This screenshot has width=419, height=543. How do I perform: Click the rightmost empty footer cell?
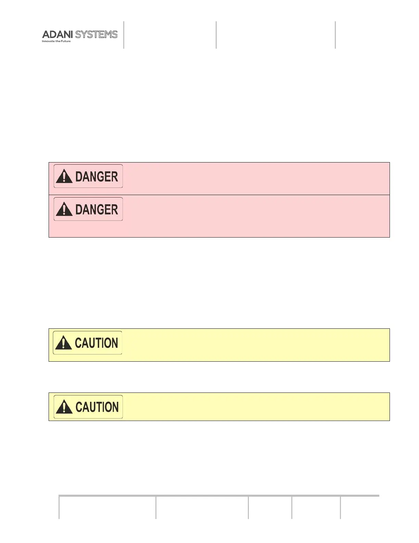pyautogui.click(x=360, y=507)
